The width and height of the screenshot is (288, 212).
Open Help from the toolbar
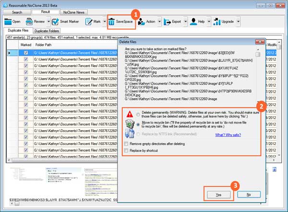(x=193, y=22)
